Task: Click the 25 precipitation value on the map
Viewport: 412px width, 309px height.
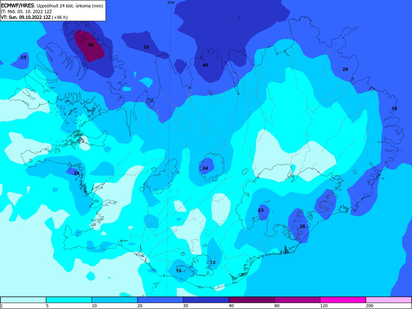Action: (x=23, y=57)
